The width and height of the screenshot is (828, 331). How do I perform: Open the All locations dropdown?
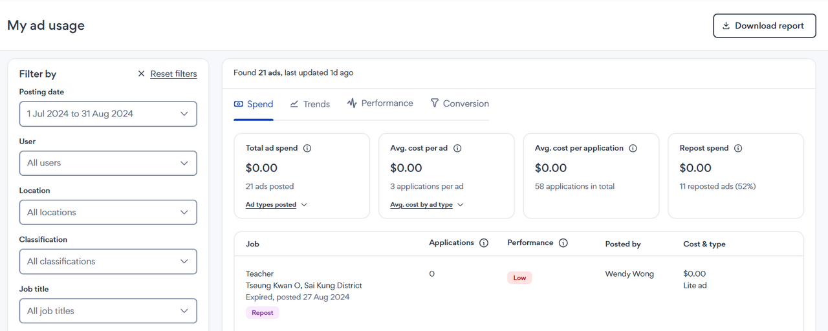point(108,212)
